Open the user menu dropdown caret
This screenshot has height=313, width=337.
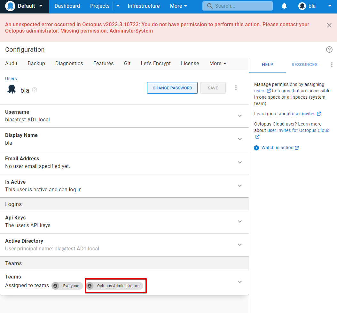(330, 6)
